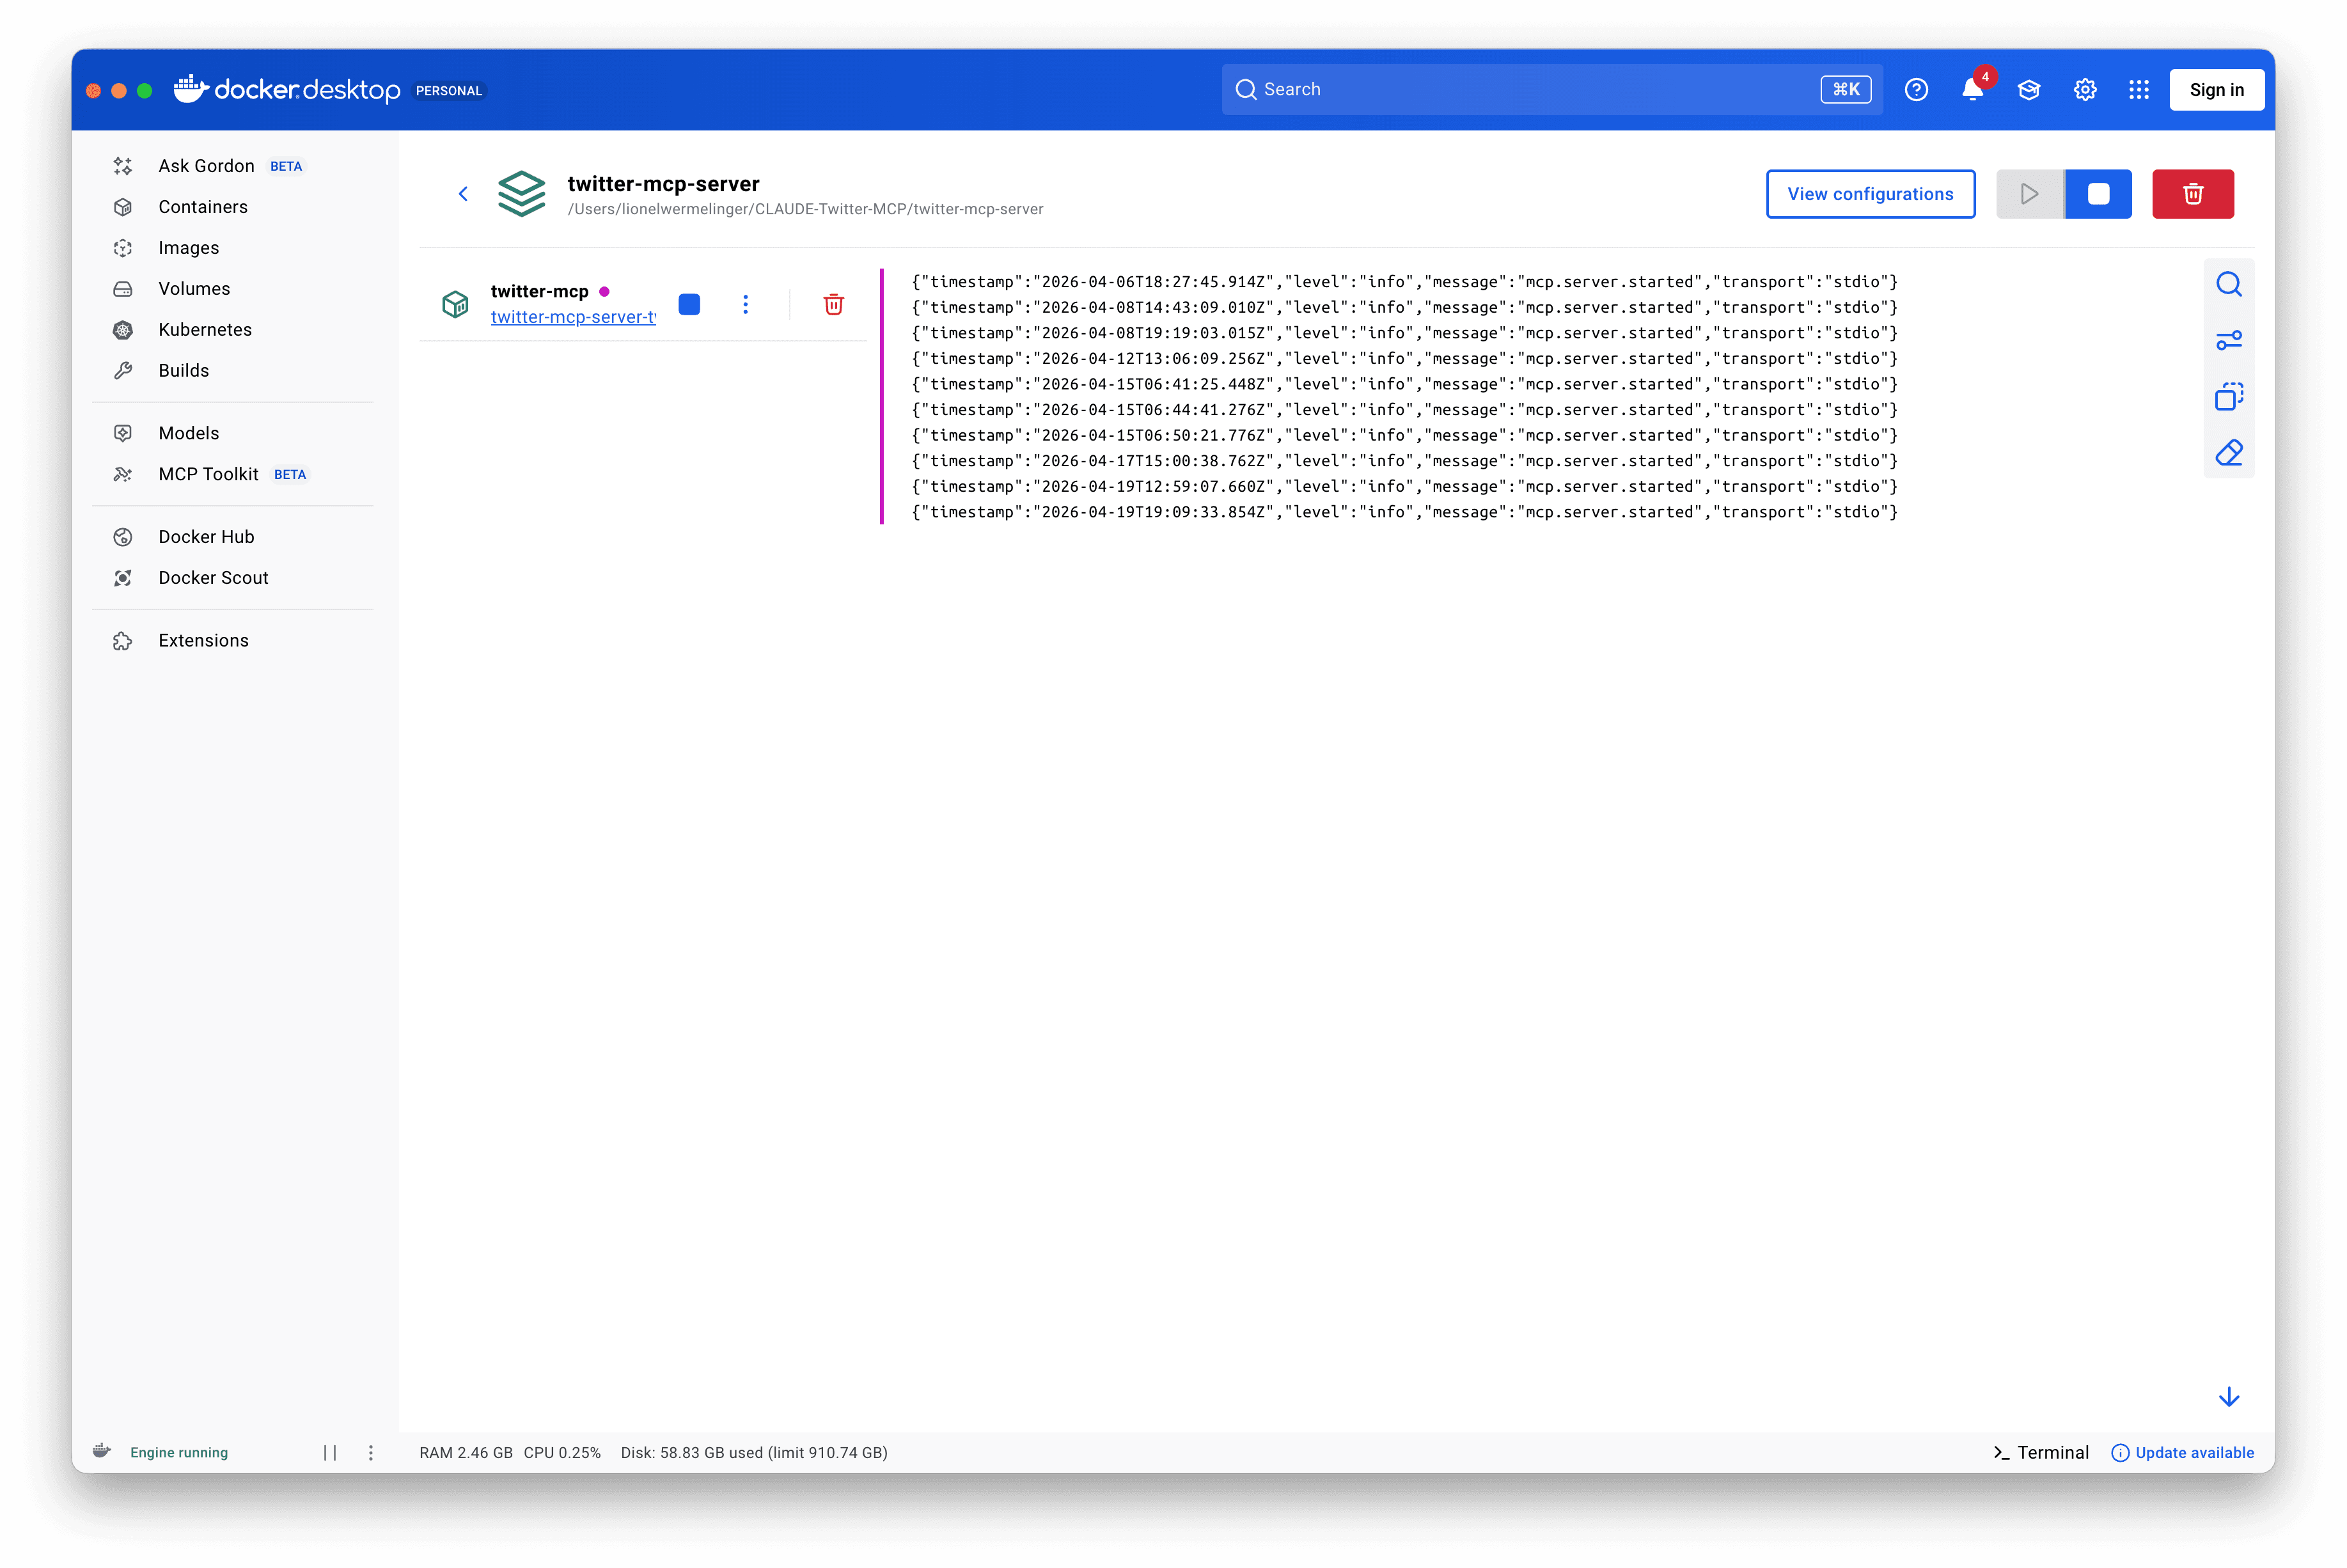Open log display settings sliders icon
This screenshot has width=2347, height=1568.
pyautogui.click(x=2228, y=341)
